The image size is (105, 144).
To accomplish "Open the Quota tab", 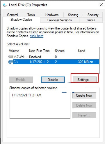I will (91, 20).
